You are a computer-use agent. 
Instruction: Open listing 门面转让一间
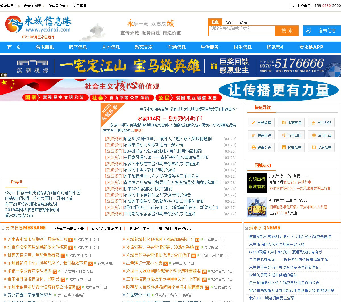pyautogui.click(x=138, y=295)
